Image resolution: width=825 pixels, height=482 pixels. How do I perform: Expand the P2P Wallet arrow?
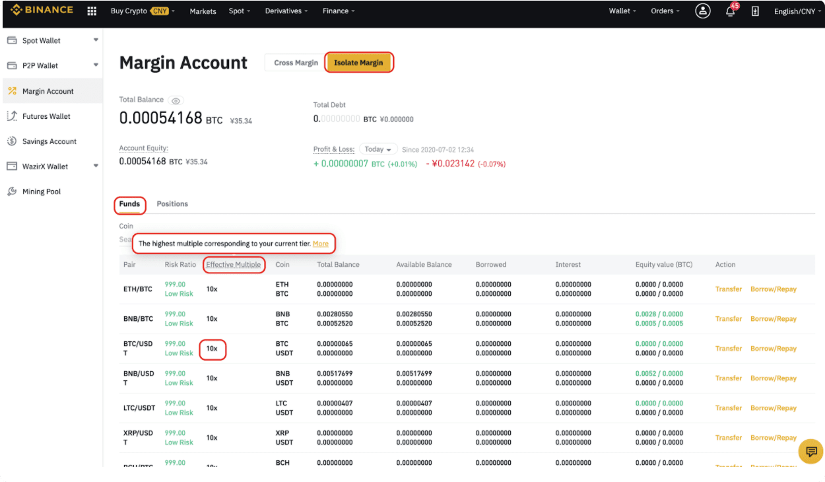(x=96, y=65)
